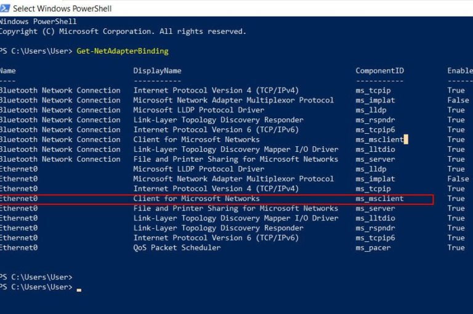Click the ms_pacer component ID
Viewport: 473px width, 314px height.
[x=373, y=248]
